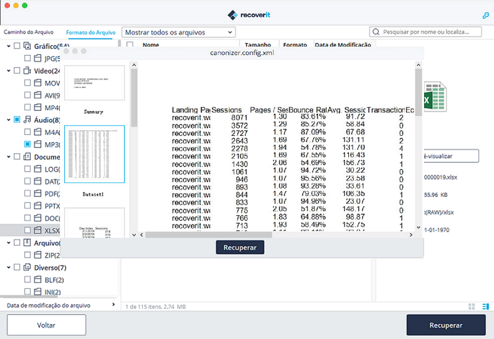The height and width of the screenshot is (339, 494).
Task: Click the MP4 folder icon
Action: point(38,107)
